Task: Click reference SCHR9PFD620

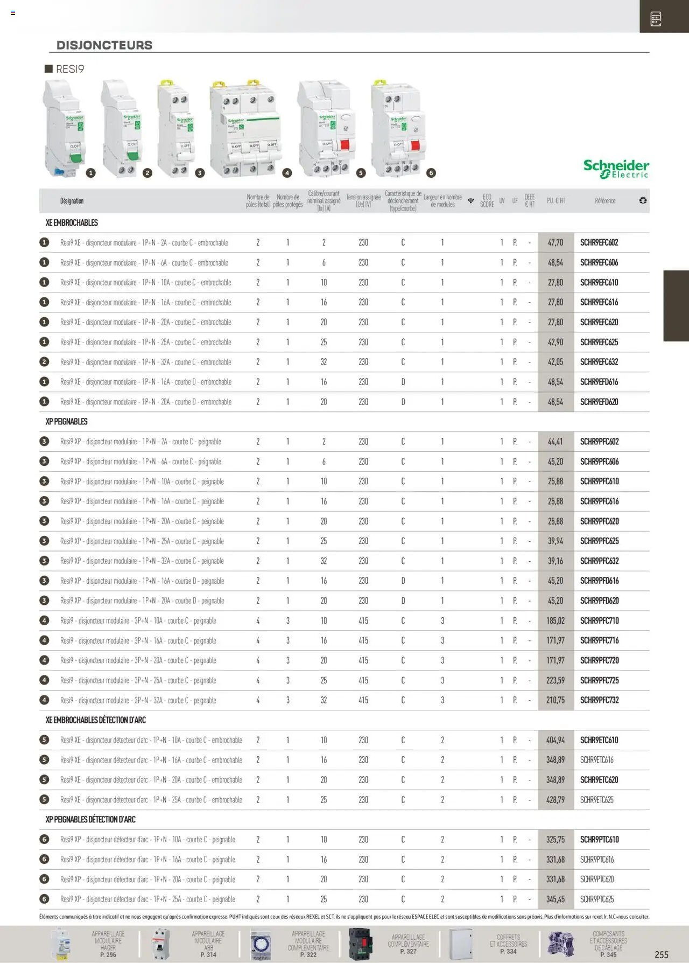Action: click(x=599, y=601)
